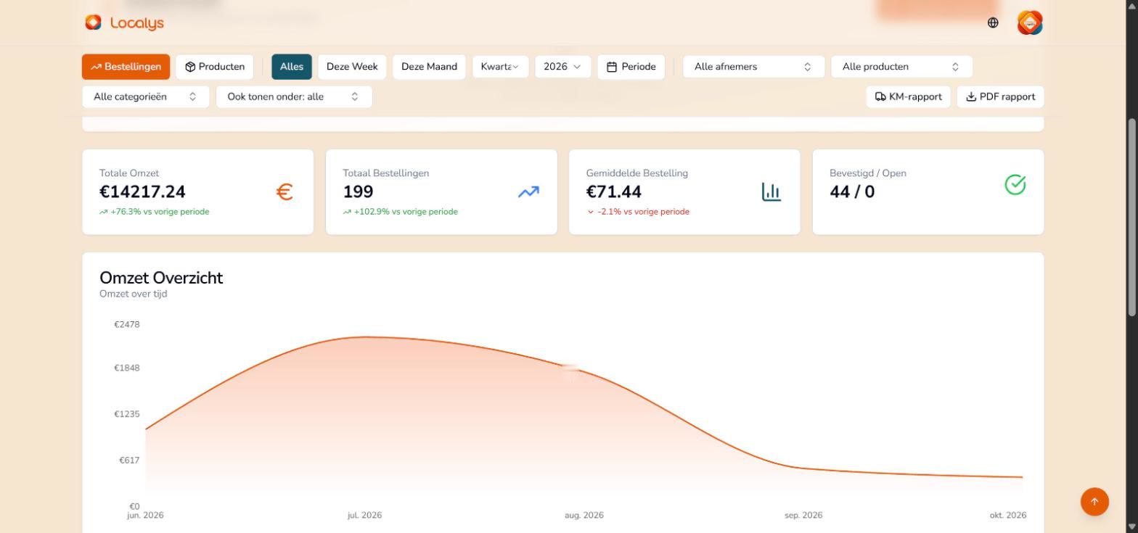Click the aug. 2026 axis label

point(584,516)
